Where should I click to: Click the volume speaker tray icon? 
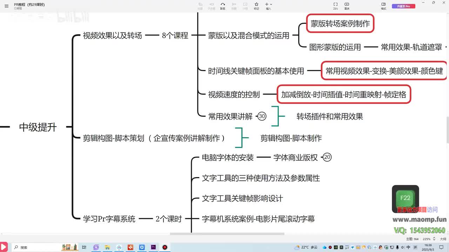[402, 247]
